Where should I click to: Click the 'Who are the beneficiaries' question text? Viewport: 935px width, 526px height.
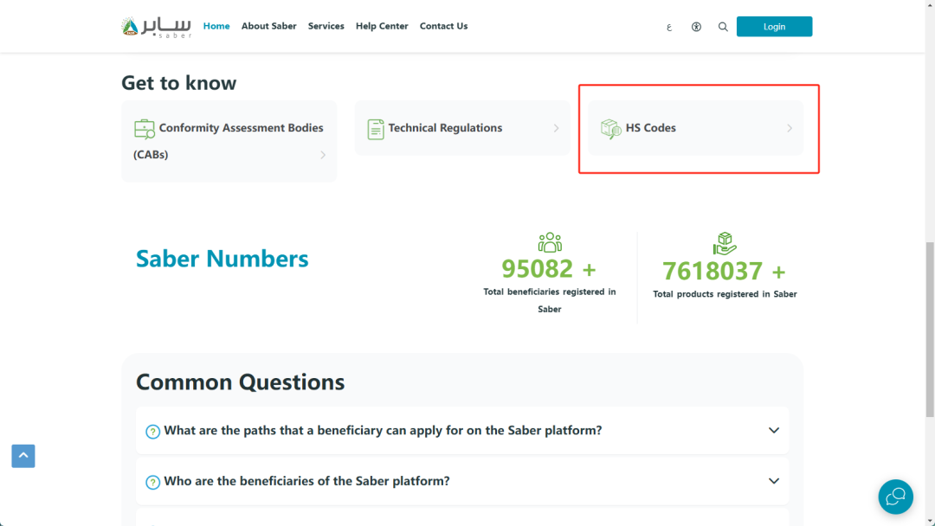click(x=307, y=481)
